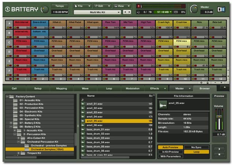Click the Master volume knob

pyautogui.click(x=194, y=9)
